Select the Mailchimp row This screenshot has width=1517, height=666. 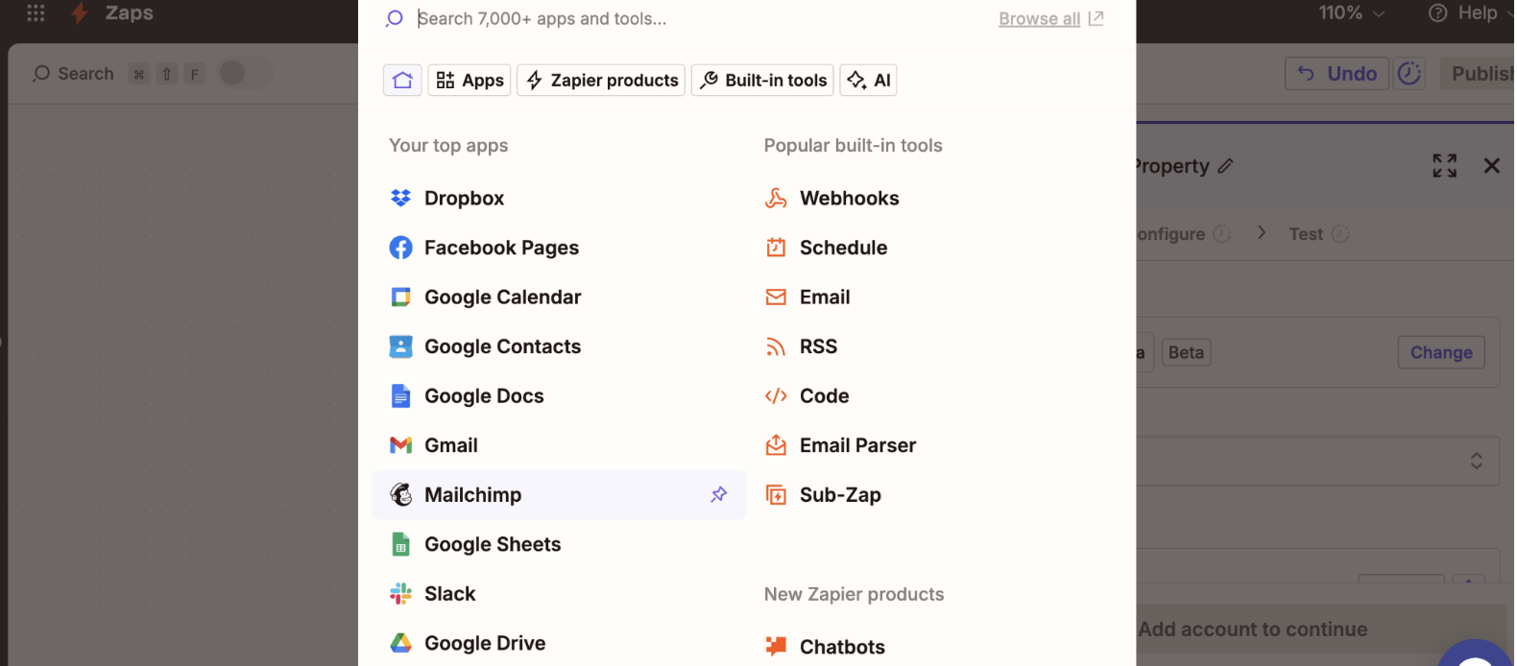(x=559, y=494)
